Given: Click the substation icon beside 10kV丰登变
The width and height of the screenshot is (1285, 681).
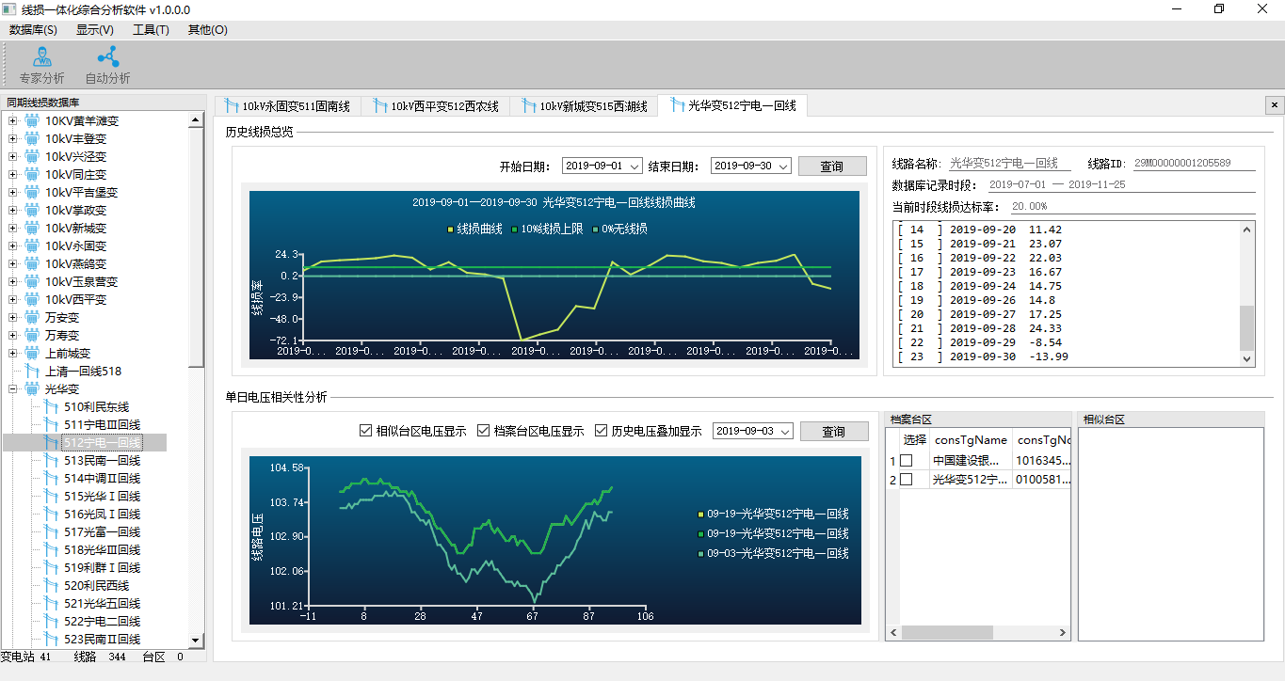Looking at the screenshot, I should [x=32, y=138].
